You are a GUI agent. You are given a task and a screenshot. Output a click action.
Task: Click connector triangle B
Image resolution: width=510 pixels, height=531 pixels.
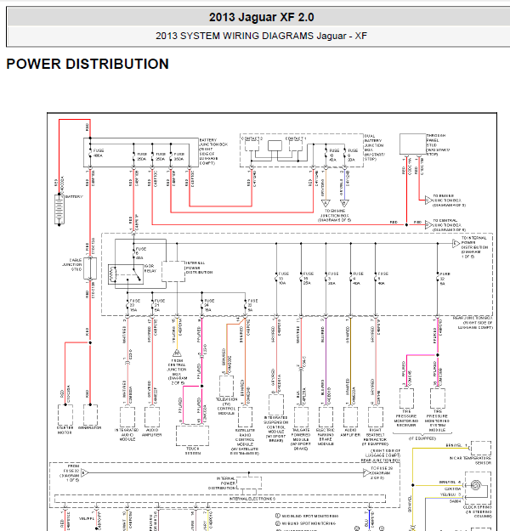pyautogui.click(x=344, y=203)
